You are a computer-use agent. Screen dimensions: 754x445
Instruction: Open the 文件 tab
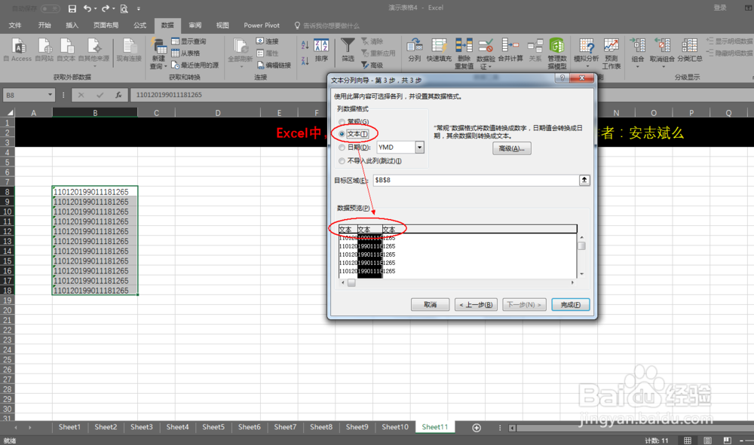[x=15, y=26]
